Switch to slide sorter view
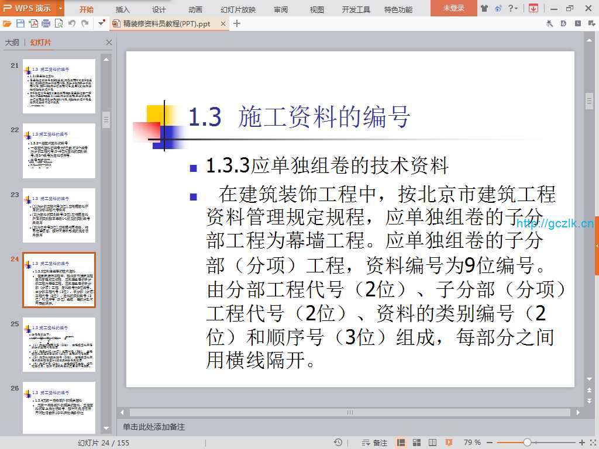The height and width of the screenshot is (449, 599). point(417,443)
